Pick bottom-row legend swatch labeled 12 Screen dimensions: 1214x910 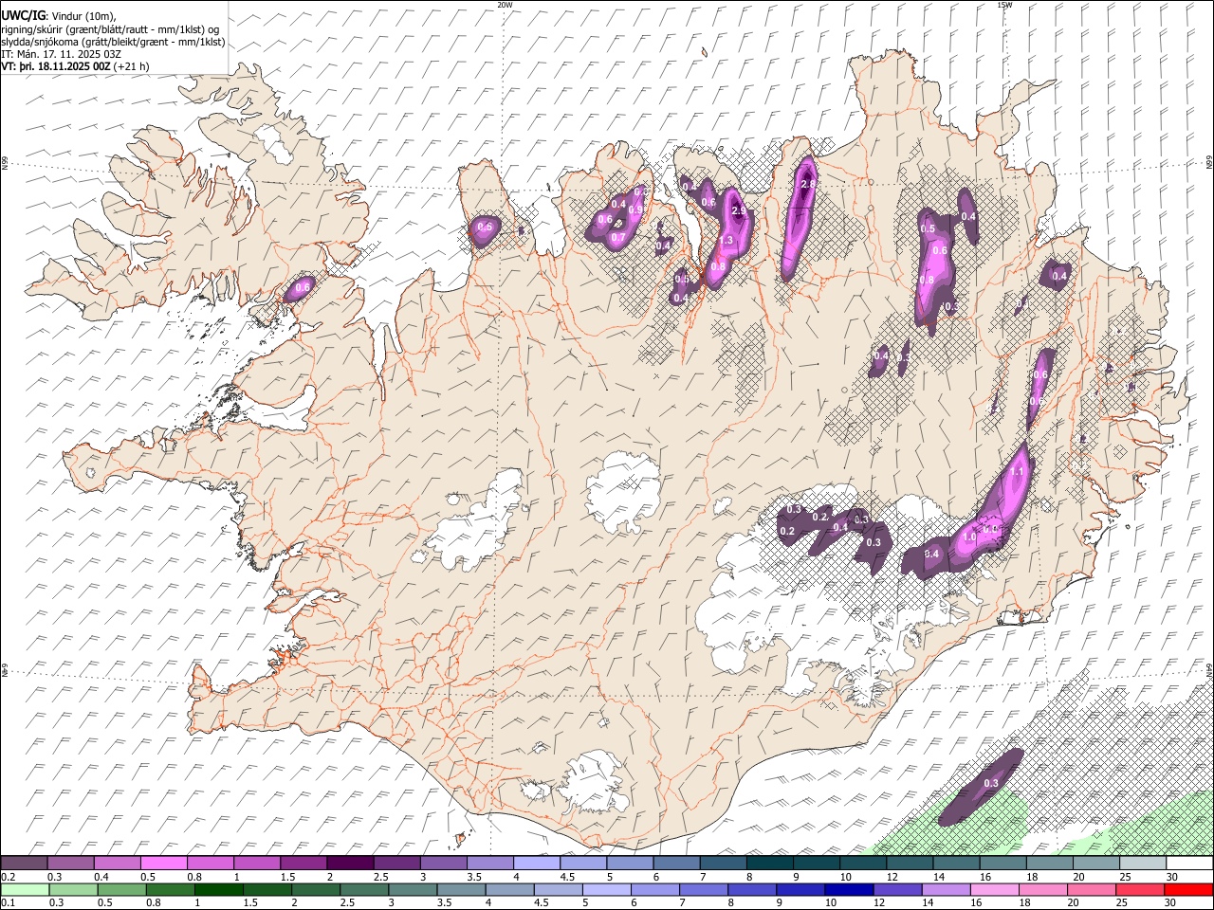coord(895,889)
